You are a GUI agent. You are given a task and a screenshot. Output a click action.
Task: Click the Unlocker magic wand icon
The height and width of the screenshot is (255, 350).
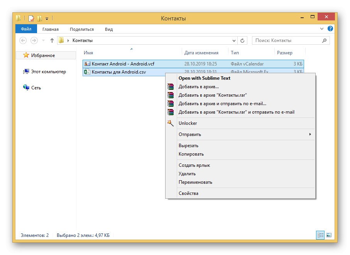click(171, 123)
